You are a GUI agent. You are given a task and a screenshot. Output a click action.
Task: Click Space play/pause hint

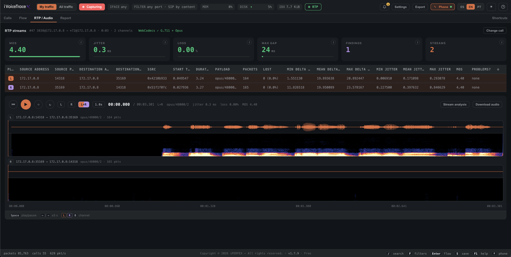[x=23, y=215]
